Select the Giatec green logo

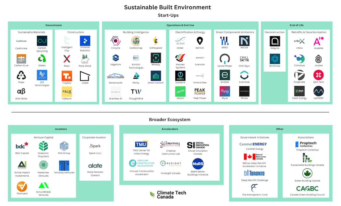(x=42, y=58)
